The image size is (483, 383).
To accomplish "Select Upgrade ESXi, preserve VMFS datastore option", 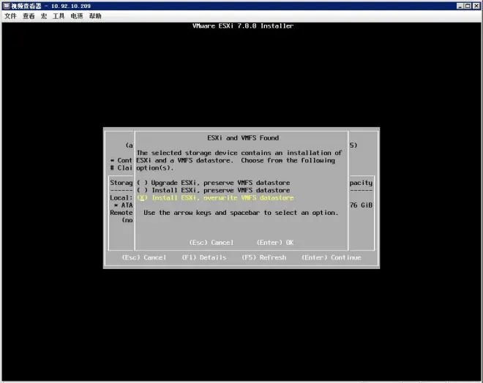I will (214, 183).
